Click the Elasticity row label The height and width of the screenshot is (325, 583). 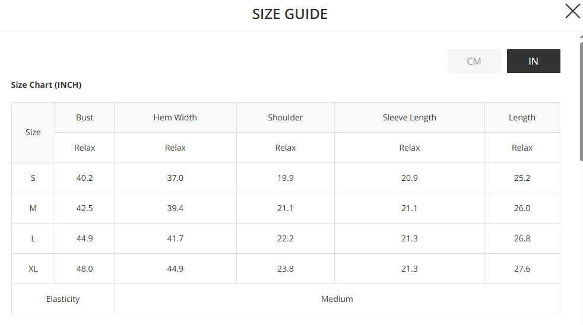coord(63,299)
